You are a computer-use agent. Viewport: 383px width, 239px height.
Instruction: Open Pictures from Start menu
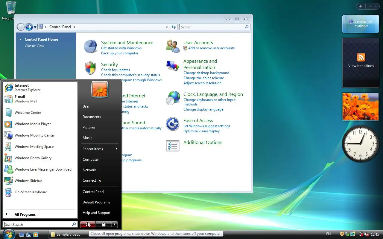coord(100,127)
